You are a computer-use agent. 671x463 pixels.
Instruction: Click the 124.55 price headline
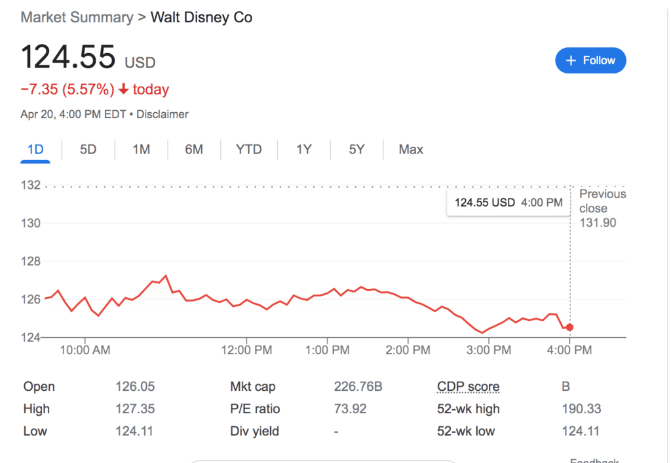(68, 57)
